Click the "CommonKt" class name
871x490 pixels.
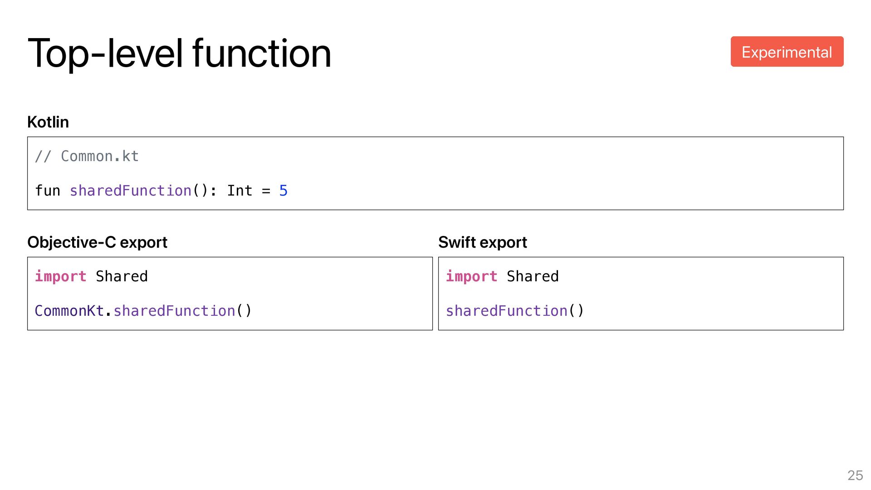69,311
